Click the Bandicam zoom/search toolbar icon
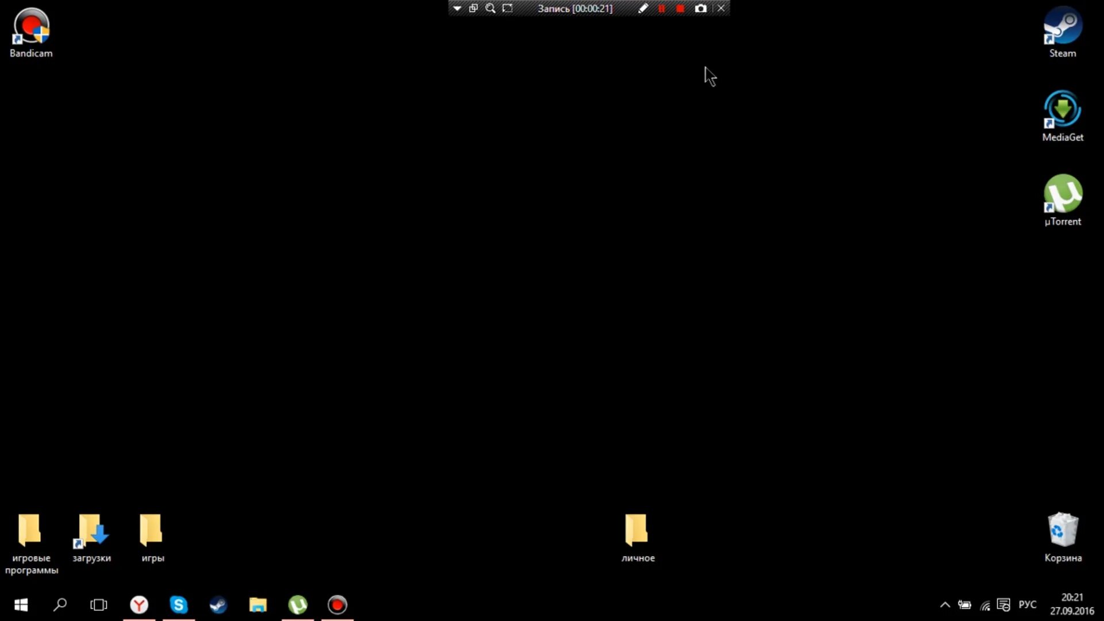 490,9
